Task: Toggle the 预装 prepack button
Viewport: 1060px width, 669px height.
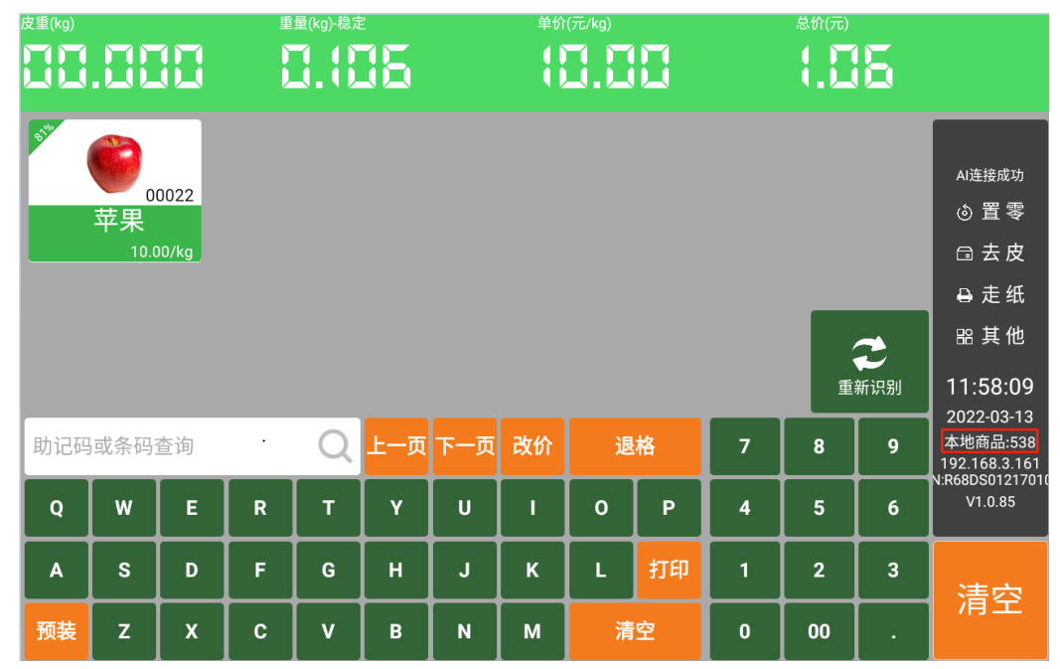Action: tap(56, 631)
